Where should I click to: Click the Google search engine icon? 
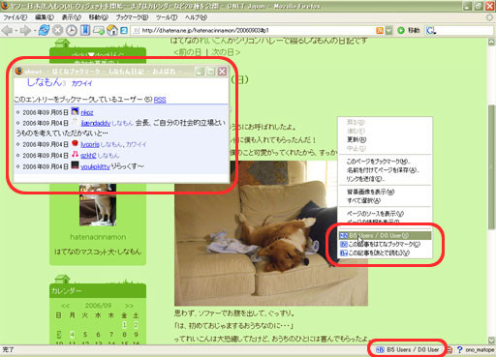(431, 31)
